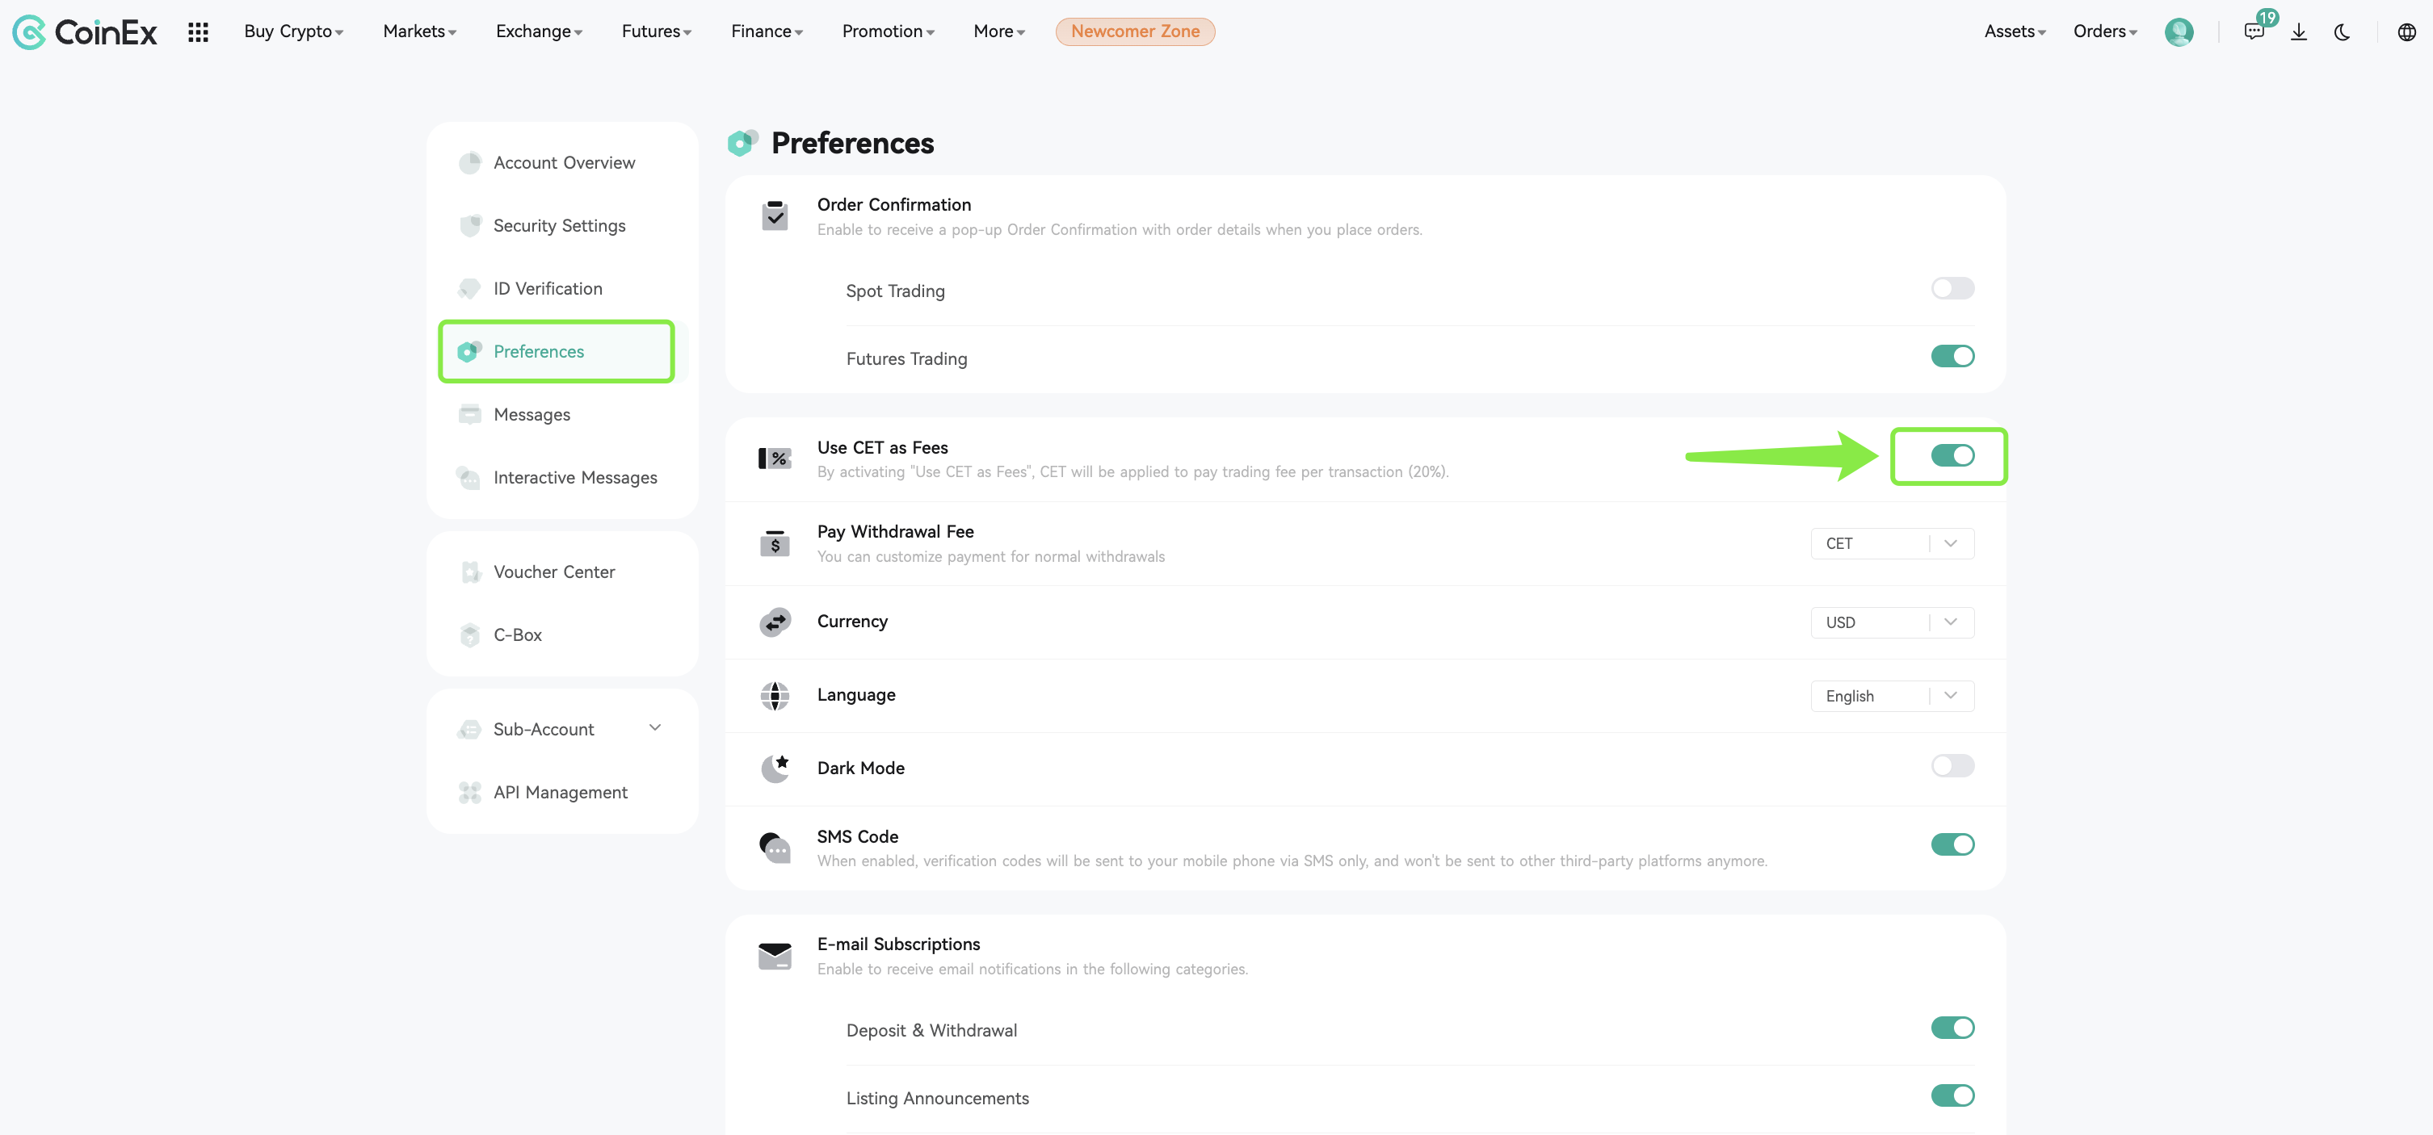Click the Security Settings shield icon
The width and height of the screenshot is (2433, 1135).
tap(469, 226)
